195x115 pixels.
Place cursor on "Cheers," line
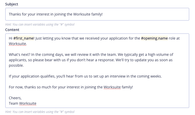(15, 98)
